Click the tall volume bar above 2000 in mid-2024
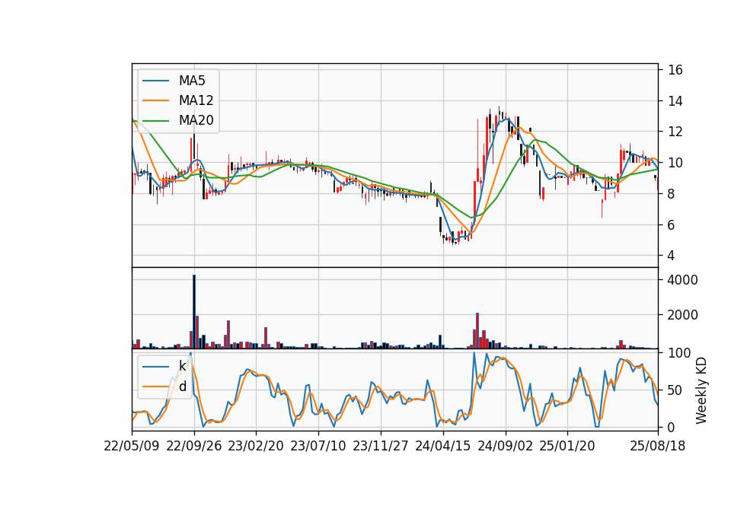Screen dimensions: 731x525 pos(477,331)
